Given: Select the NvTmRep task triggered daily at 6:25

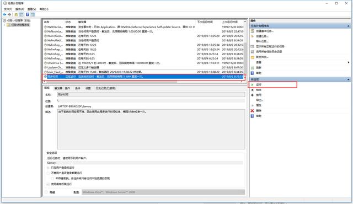Looking at the screenshot, I should pos(143,58).
